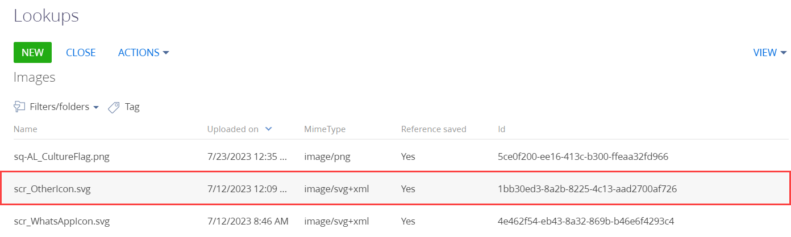Click the green NEW button
This screenshot has height=237, width=791.
(x=32, y=52)
